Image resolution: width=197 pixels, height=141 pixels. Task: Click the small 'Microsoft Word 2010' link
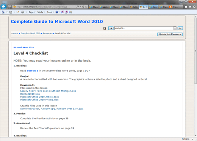(x=23, y=47)
